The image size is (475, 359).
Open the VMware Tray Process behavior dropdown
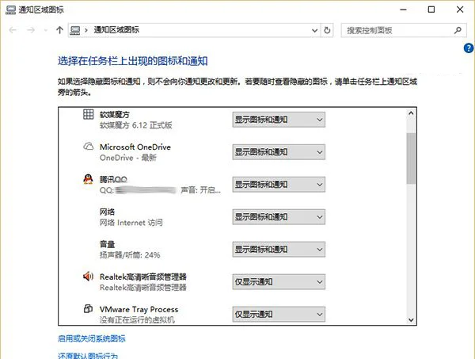click(279, 314)
